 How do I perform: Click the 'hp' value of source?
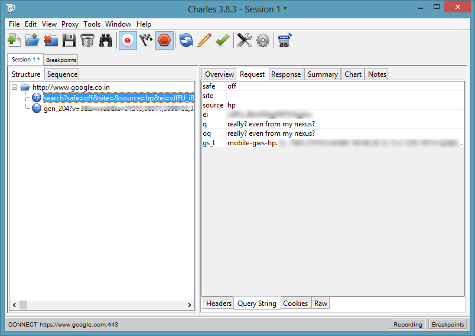pos(232,105)
